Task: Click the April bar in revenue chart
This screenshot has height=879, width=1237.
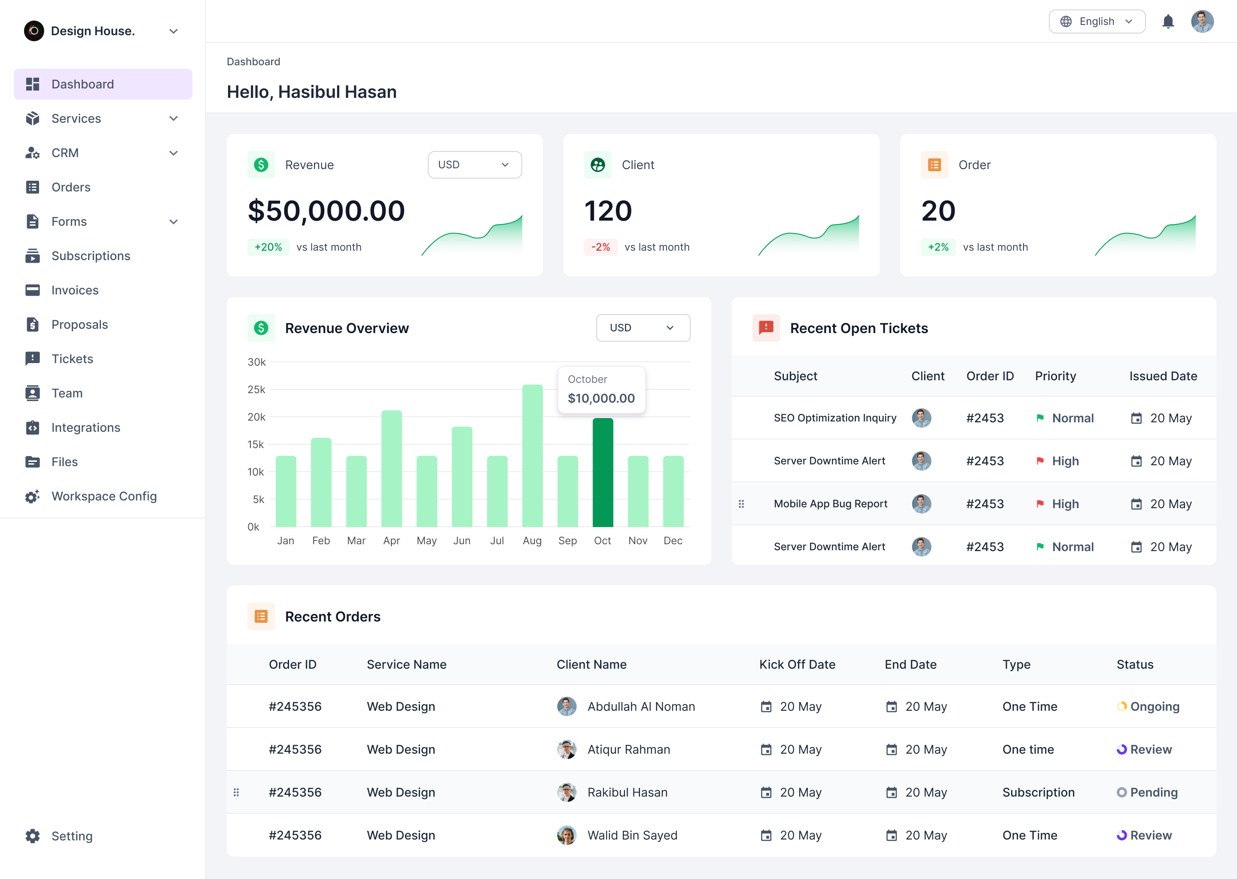Action: pos(392,469)
